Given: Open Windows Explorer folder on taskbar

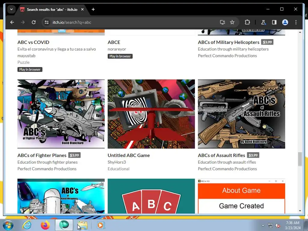Looking at the screenshot, I should tap(82, 225).
